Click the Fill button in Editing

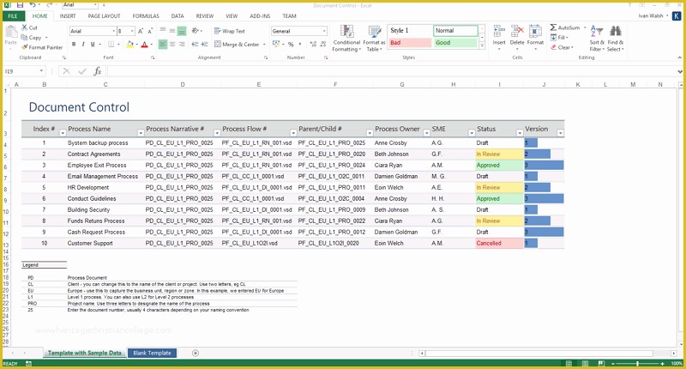pyautogui.click(x=560, y=38)
